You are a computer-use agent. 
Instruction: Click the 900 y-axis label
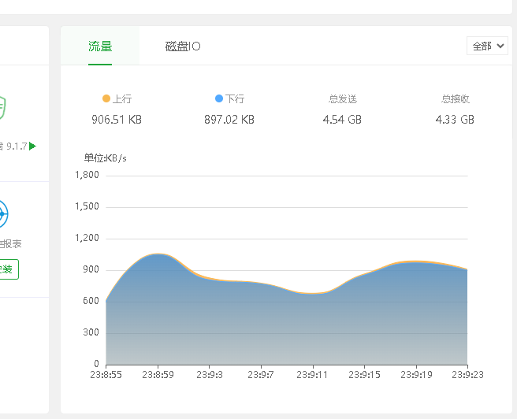click(x=91, y=269)
